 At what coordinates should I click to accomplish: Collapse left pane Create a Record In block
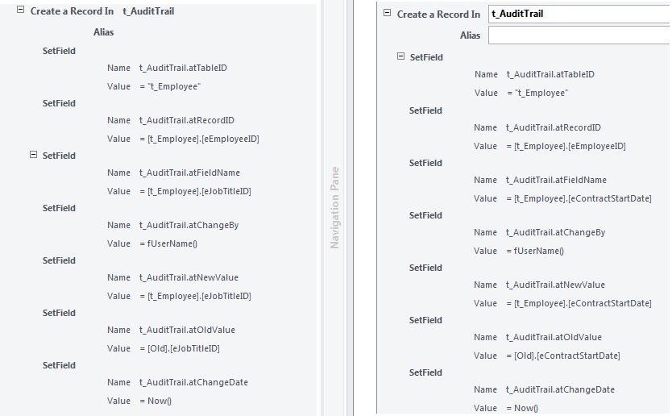click(21, 11)
